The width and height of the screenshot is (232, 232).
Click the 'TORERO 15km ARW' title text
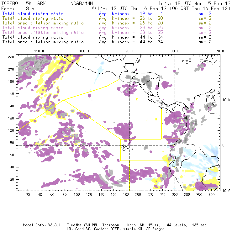pyautogui.click(x=24, y=3)
